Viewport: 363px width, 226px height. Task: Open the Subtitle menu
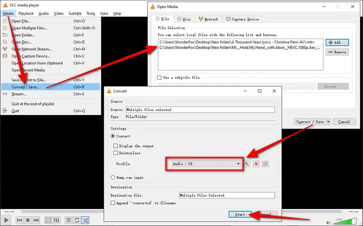click(75, 13)
